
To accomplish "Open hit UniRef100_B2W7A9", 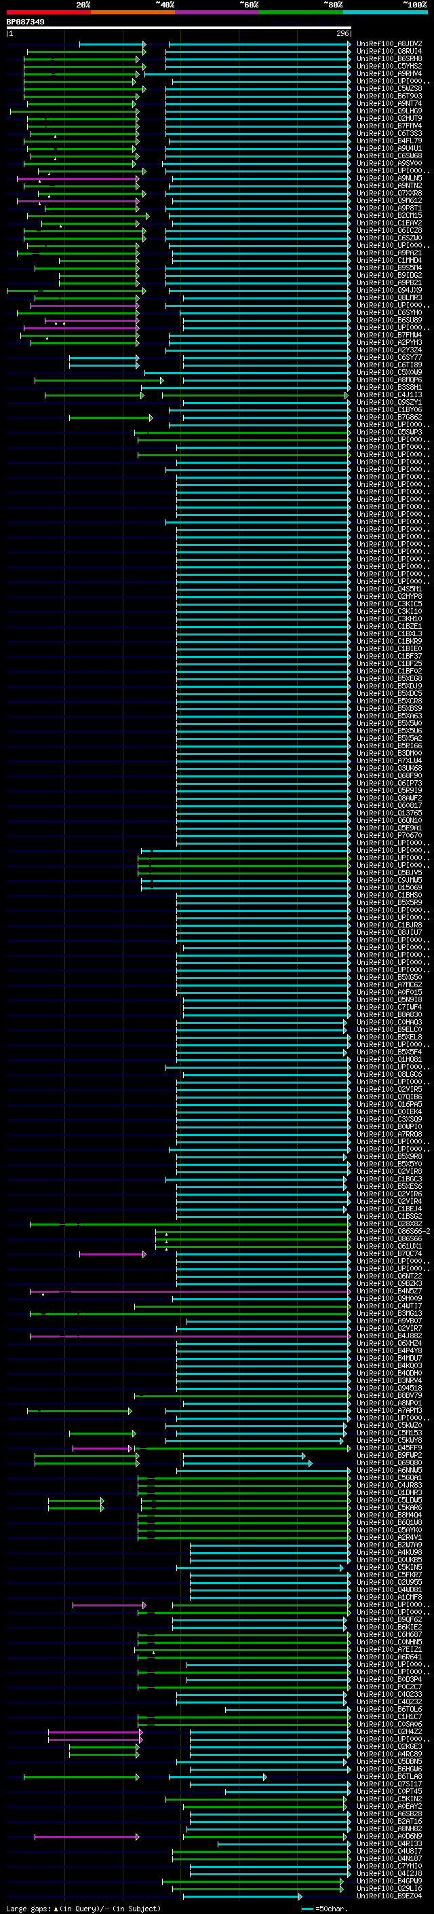I will click(x=389, y=1545).
